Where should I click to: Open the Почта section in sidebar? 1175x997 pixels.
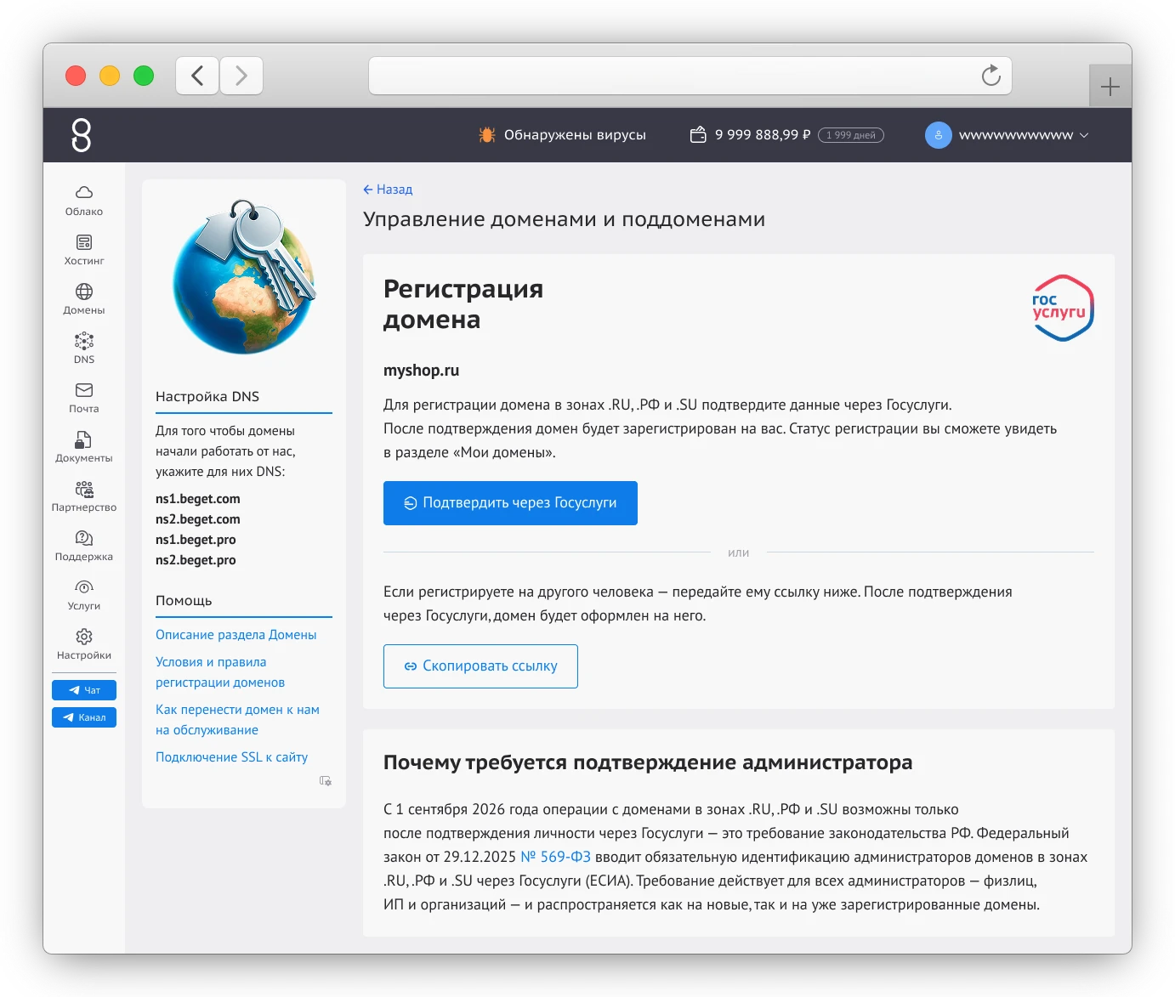[x=84, y=399]
